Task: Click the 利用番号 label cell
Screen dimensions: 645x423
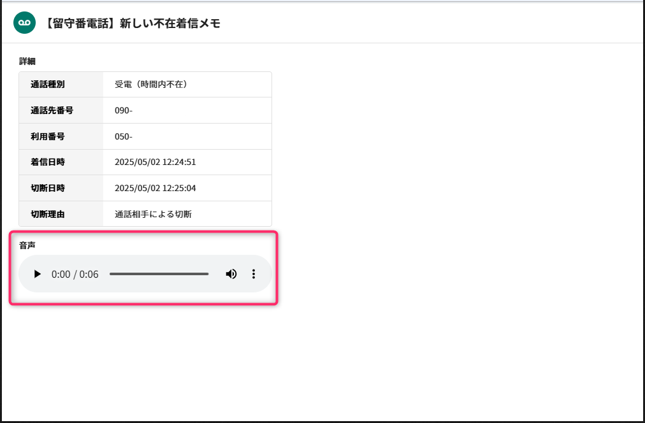Action: 61,136
